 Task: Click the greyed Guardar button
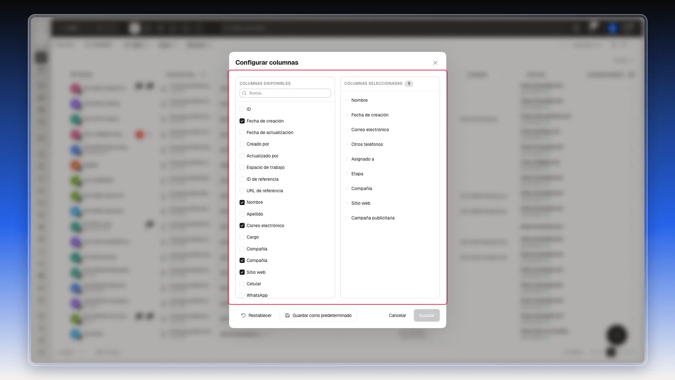pos(426,316)
